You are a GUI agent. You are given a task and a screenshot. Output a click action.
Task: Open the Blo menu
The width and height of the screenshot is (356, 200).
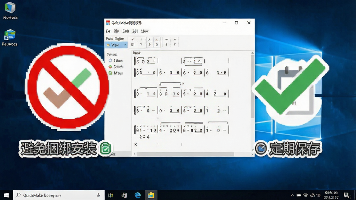pyautogui.click(x=116, y=31)
